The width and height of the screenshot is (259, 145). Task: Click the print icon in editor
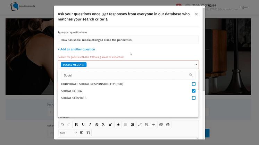(168, 125)
